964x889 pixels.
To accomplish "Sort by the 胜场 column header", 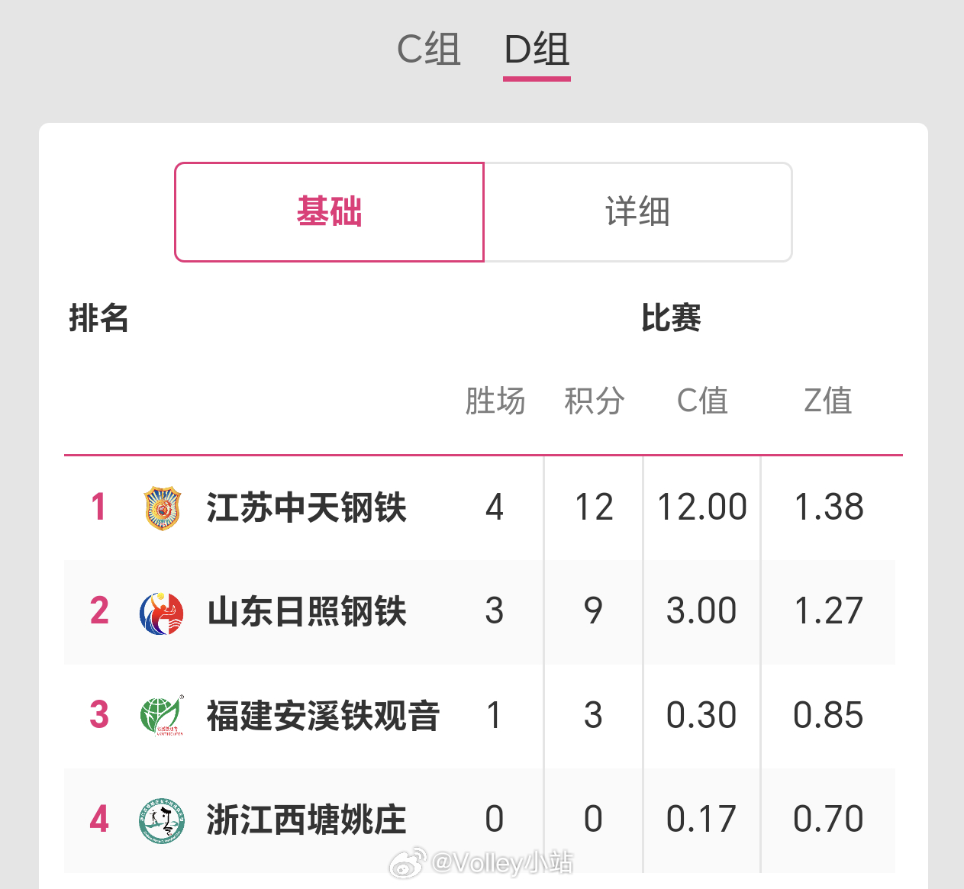I will pos(496,401).
